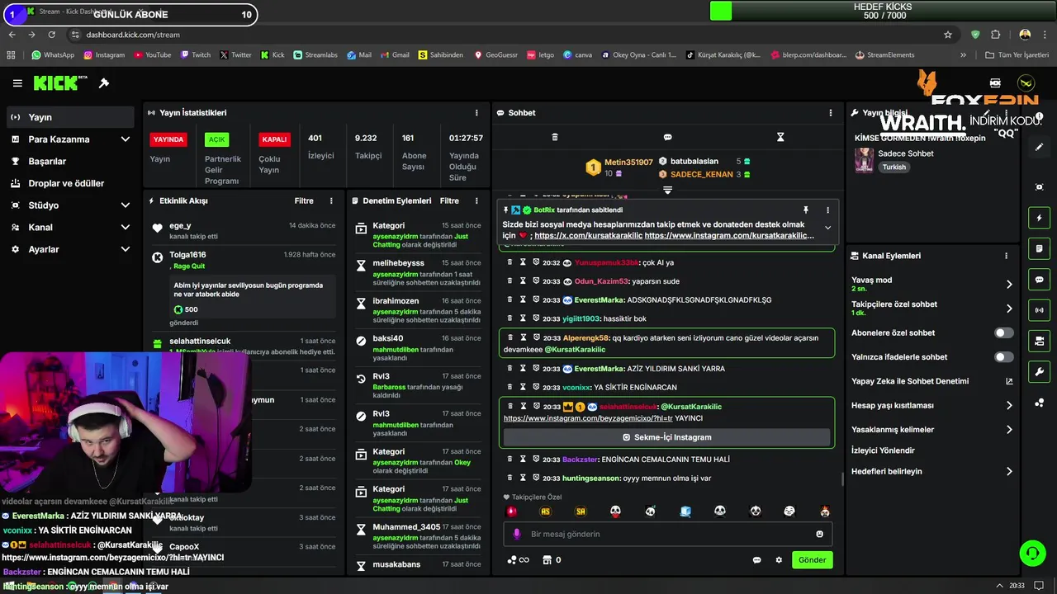Click the broadcast signal icon in right sidebar
This screenshot has height=594, width=1057.
click(x=1040, y=310)
